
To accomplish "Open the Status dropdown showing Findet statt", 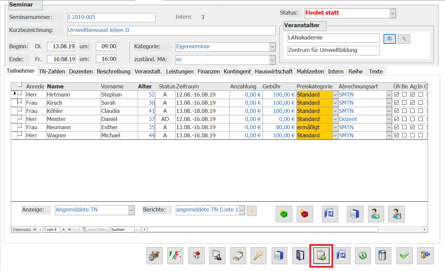I will (x=393, y=13).
